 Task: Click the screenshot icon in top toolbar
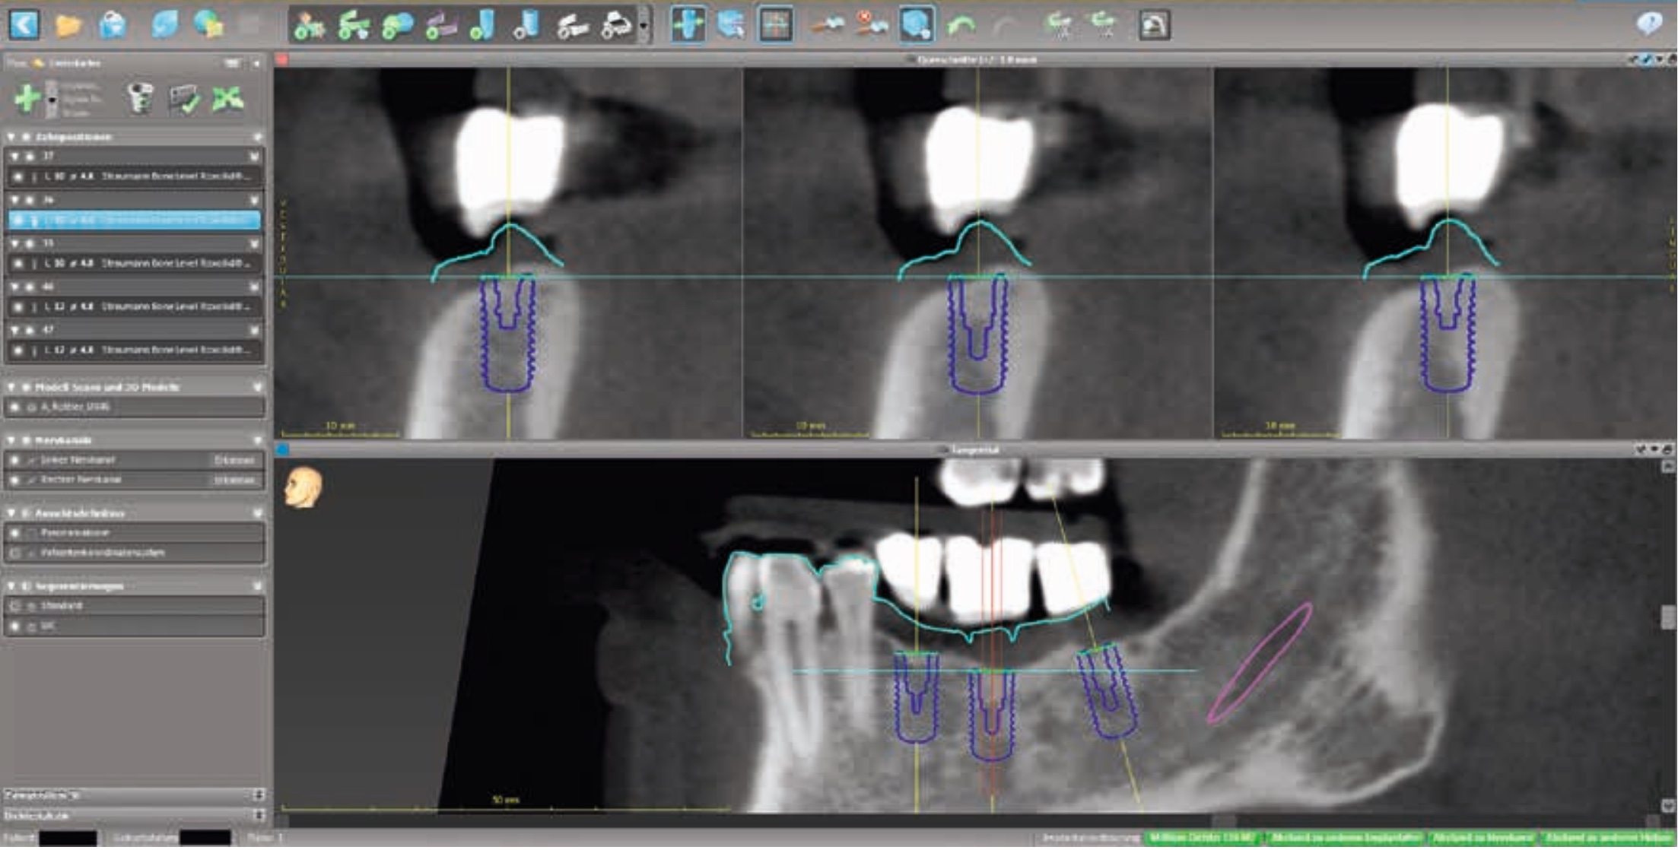coord(1154,26)
